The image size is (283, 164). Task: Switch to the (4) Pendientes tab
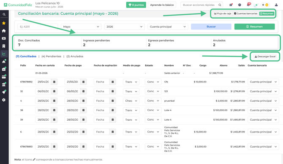[52, 56]
